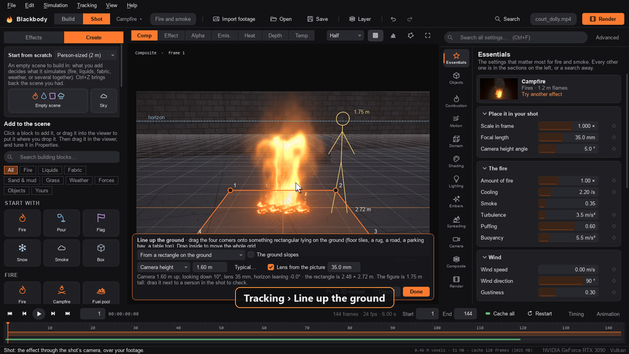Click Try another effect link

click(542, 94)
